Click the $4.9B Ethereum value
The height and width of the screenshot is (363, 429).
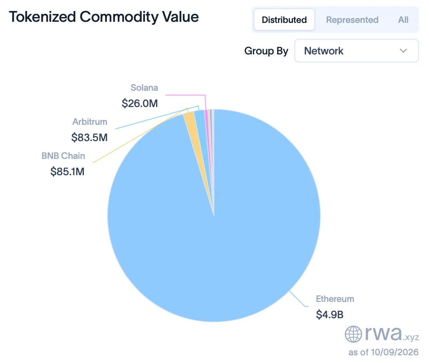329,314
